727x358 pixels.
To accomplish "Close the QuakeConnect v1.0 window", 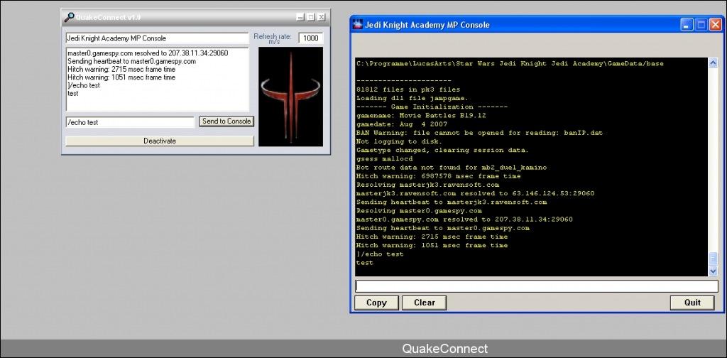I will point(322,17).
